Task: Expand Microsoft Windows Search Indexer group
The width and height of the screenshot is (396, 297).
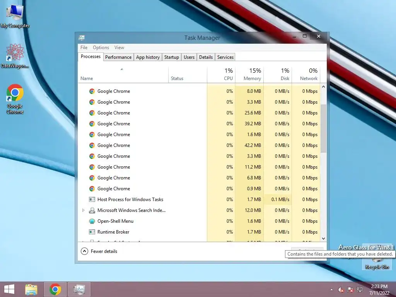Action: tap(83, 210)
